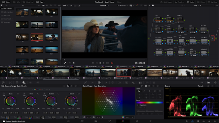
Task: Open Color Warper HSP color space dropdown
Action: point(130,117)
